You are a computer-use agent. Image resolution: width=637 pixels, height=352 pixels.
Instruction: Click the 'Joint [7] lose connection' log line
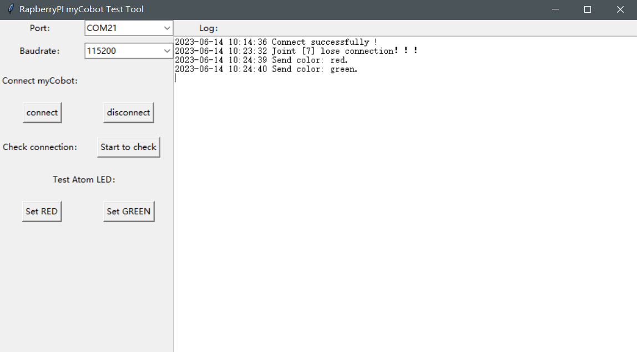pyautogui.click(x=296, y=51)
